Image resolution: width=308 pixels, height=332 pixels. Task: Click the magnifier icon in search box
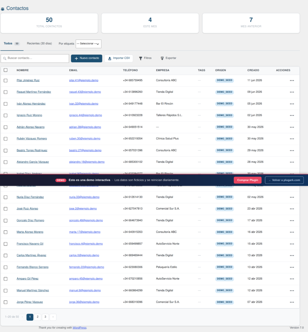tap(5, 58)
